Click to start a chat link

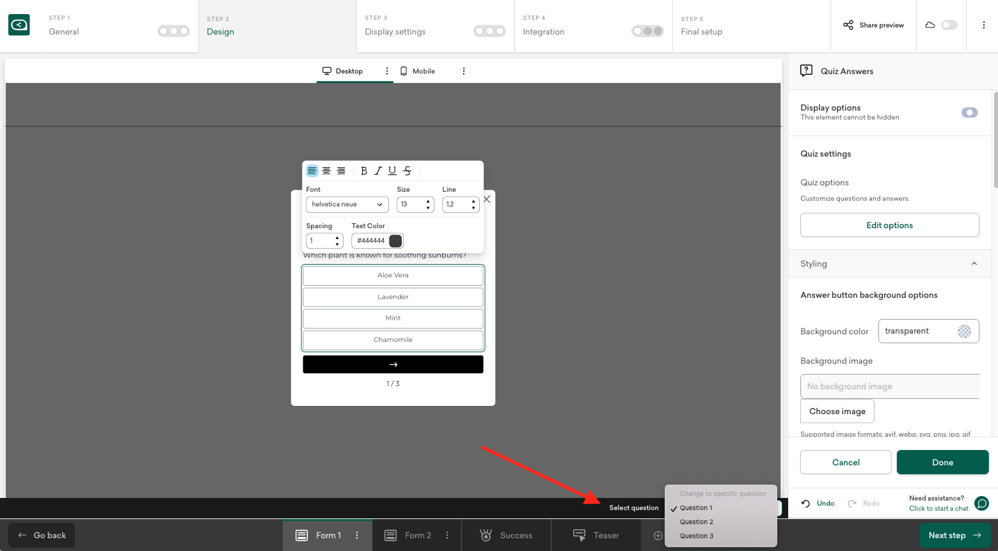[x=939, y=509]
